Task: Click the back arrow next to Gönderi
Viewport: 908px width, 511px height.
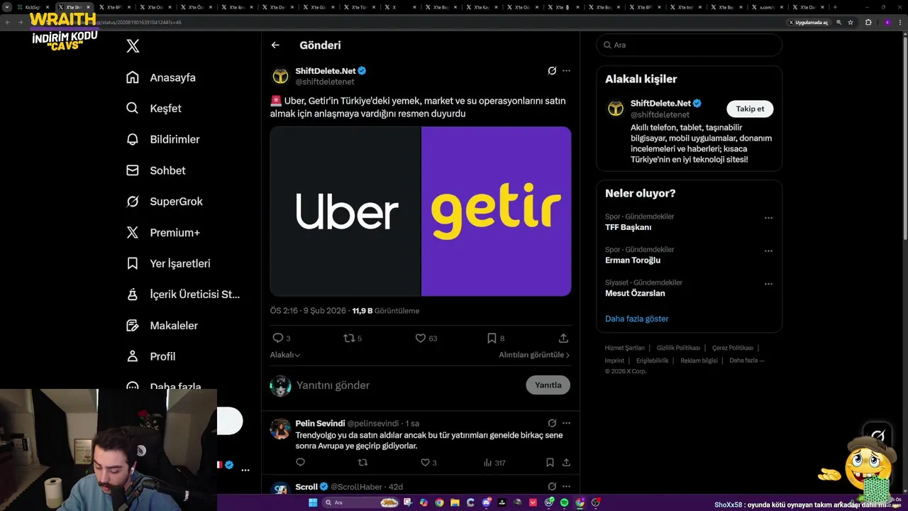Action: point(275,45)
